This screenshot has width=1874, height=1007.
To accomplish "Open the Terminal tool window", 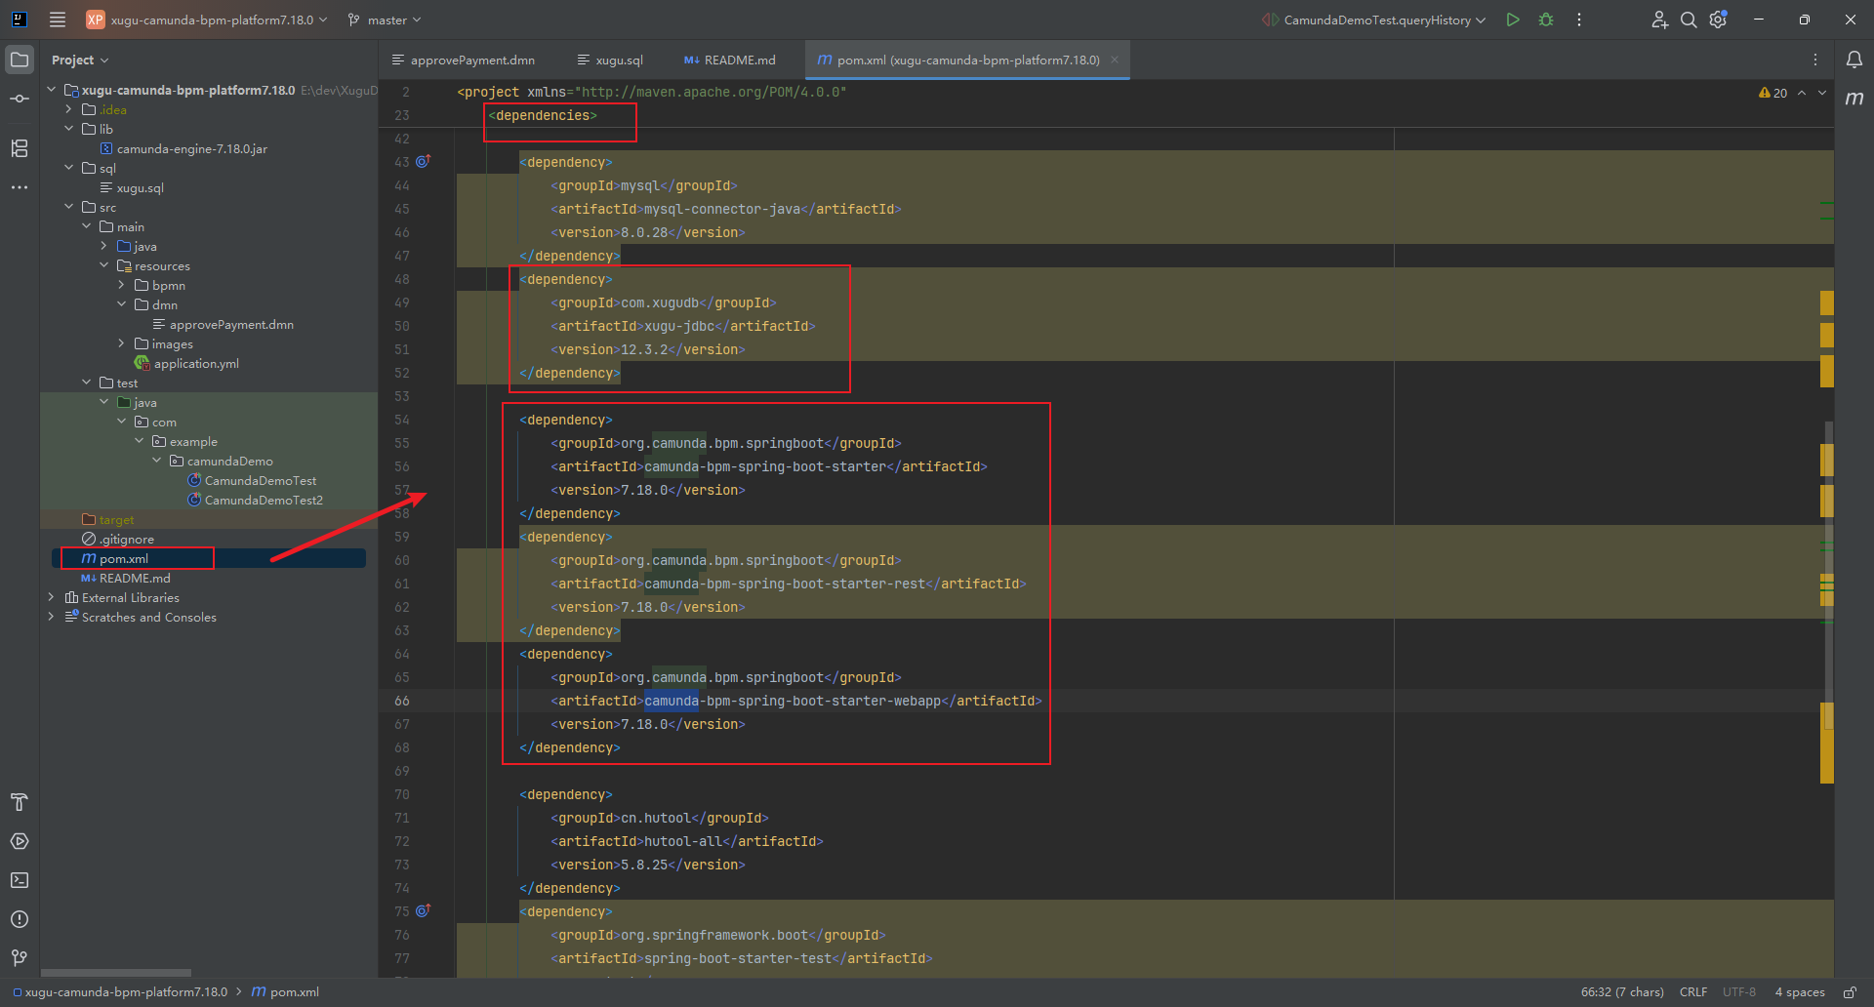I will (20, 880).
